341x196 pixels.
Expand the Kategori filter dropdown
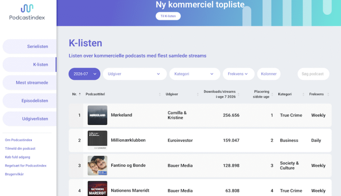coord(195,74)
